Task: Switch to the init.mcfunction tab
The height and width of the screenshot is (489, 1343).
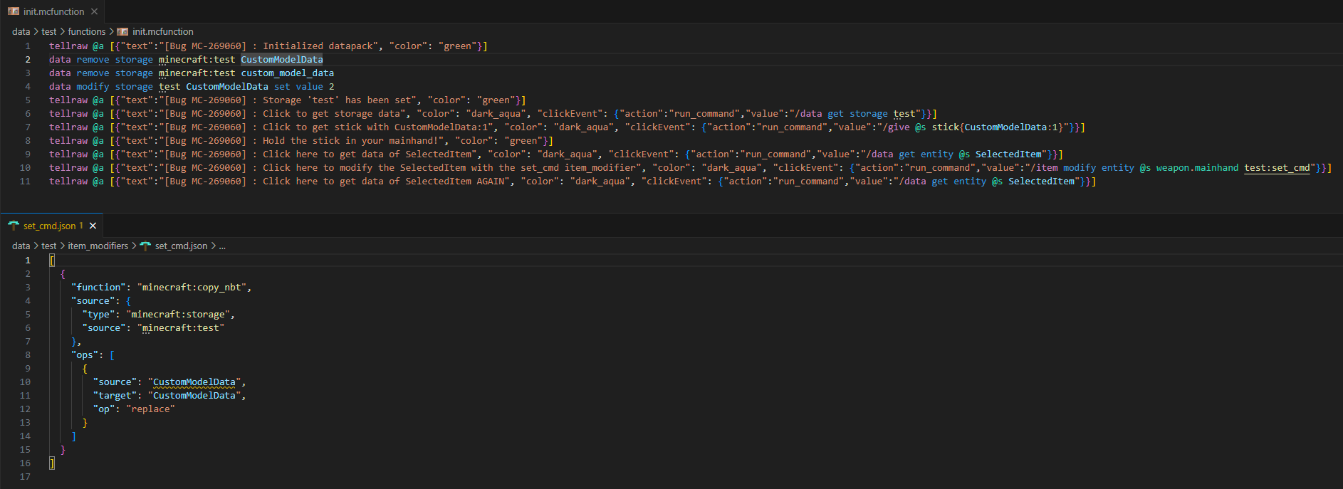Action: coord(53,11)
